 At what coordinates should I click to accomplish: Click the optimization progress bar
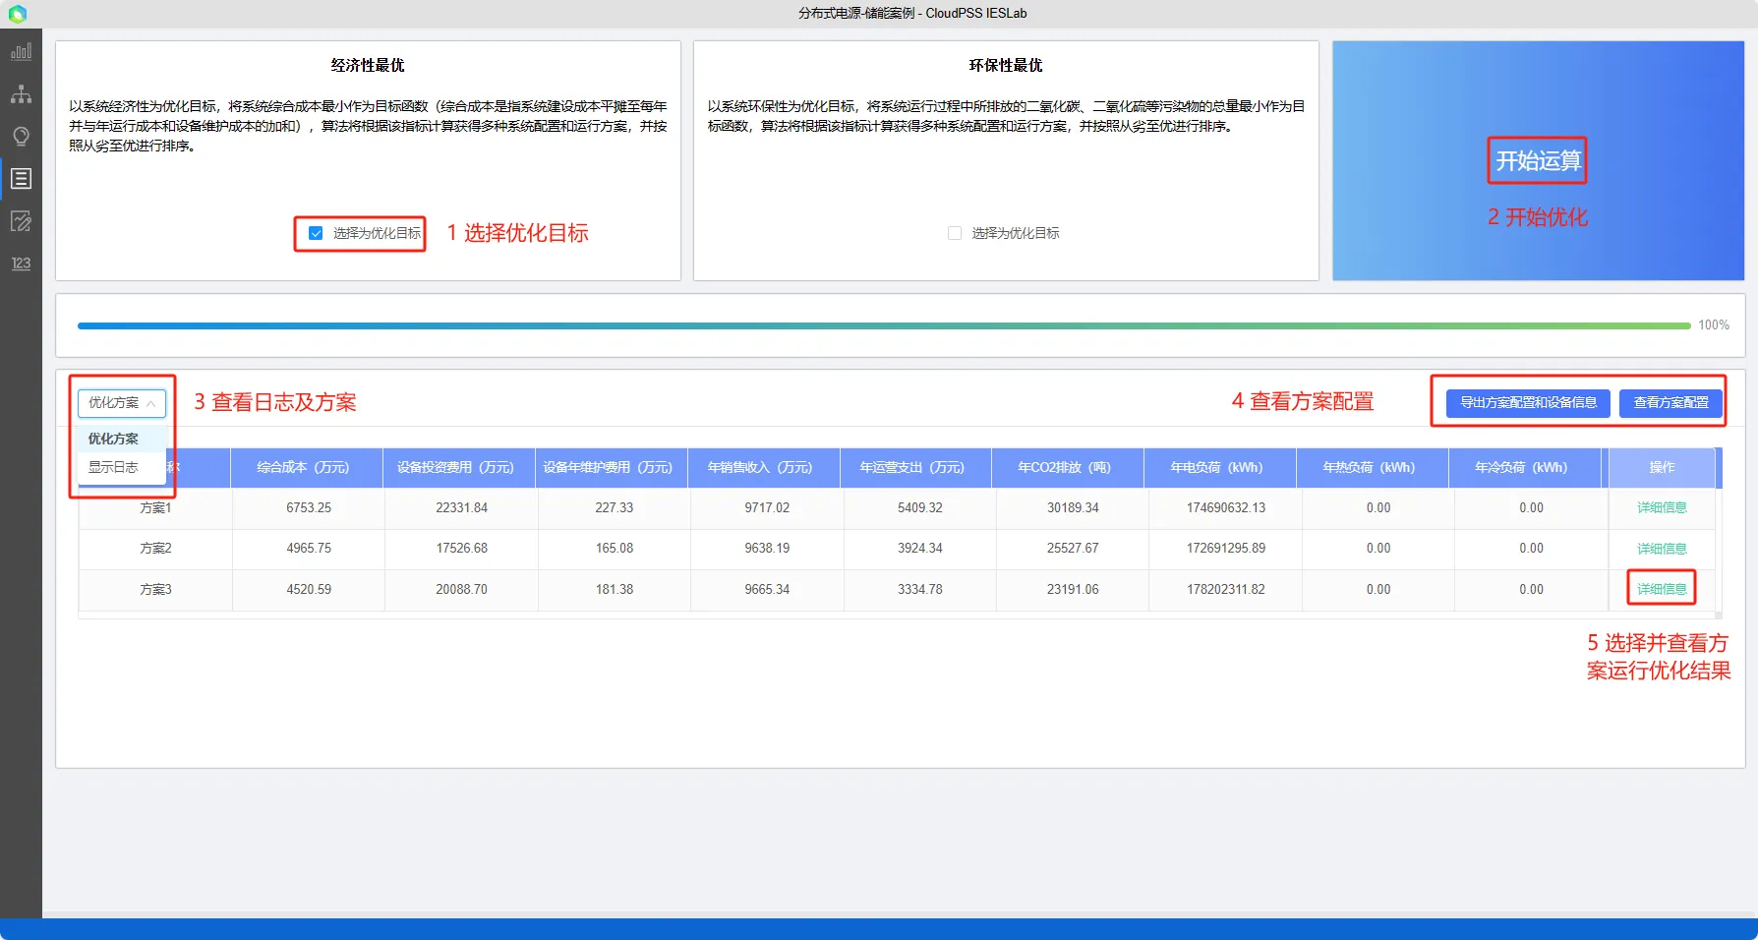pos(883,325)
